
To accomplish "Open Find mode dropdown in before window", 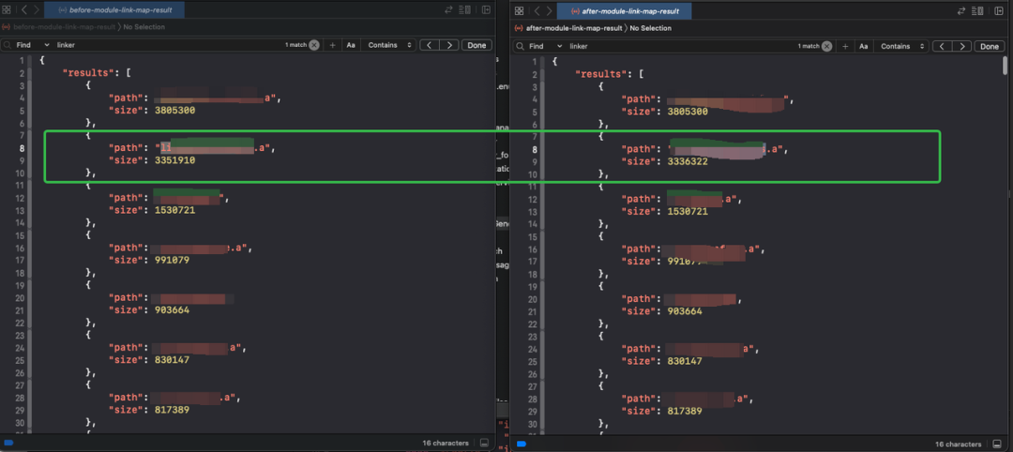I will tap(32, 45).
